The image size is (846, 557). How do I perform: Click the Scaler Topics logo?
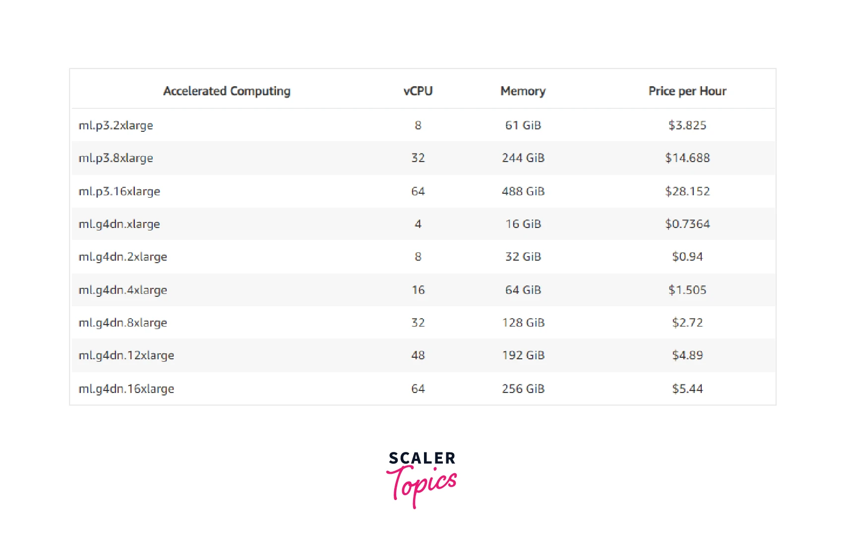422,478
